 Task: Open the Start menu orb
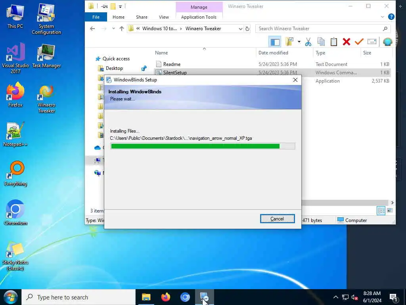pyautogui.click(x=10, y=297)
